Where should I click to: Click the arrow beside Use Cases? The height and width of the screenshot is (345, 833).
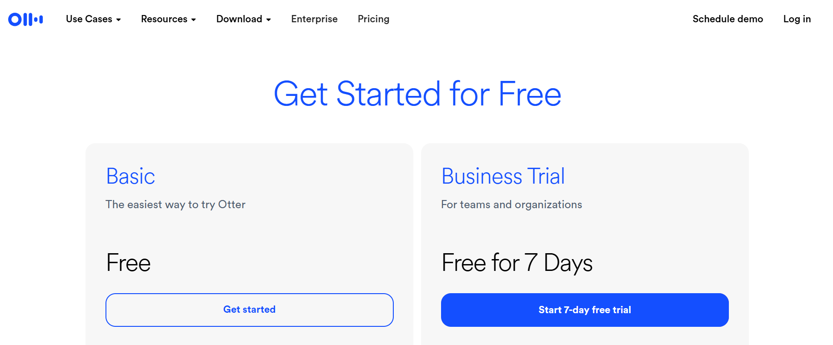point(119,20)
